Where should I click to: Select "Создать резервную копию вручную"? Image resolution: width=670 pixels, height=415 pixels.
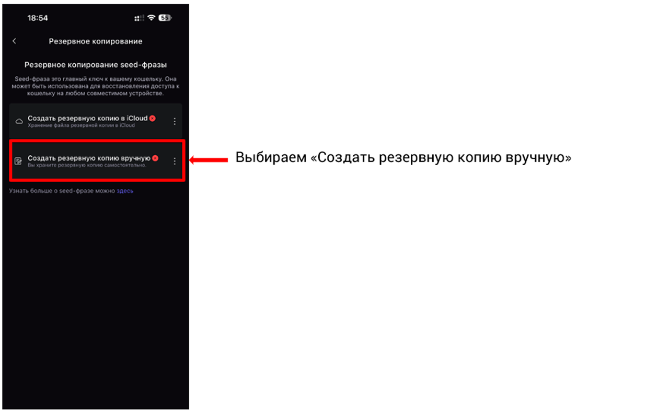[89, 158]
